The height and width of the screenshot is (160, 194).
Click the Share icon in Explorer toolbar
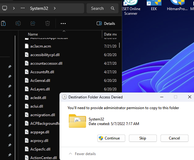(33, 23)
